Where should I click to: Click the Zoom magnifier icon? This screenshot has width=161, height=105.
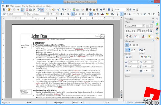(x=104, y=9)
